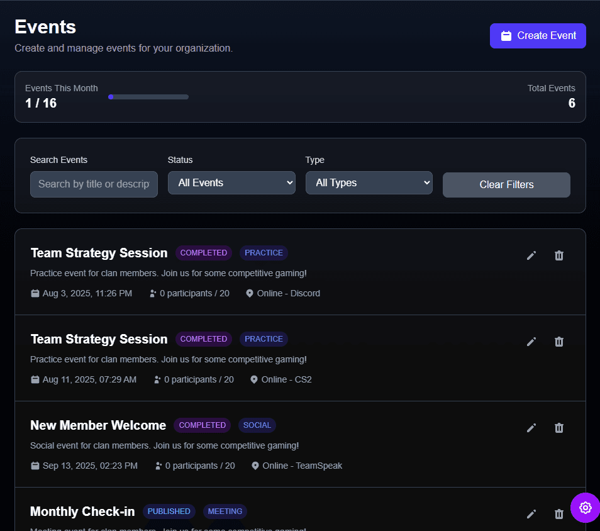
Task: Click the Events This Month progress bar
Action: pos(148,97)
